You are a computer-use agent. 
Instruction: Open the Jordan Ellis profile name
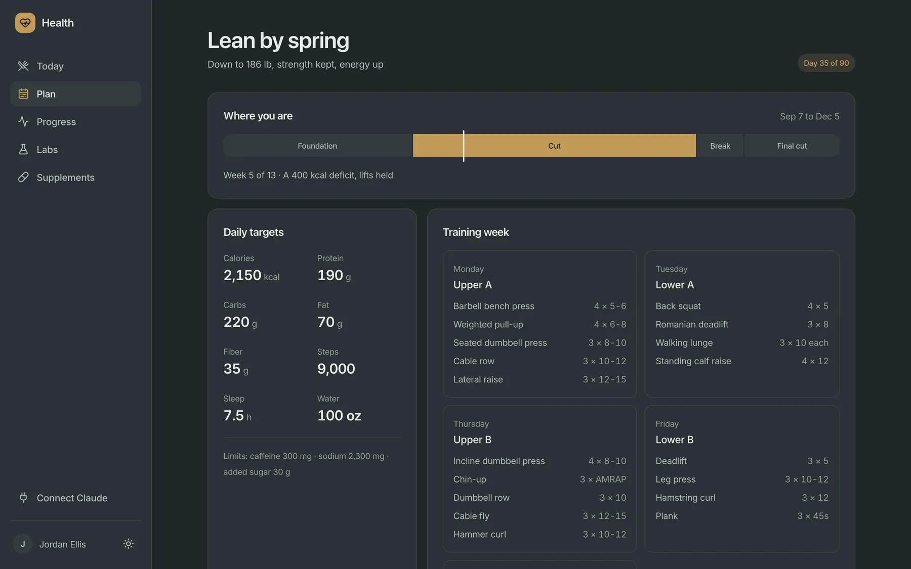pos(63,544)
